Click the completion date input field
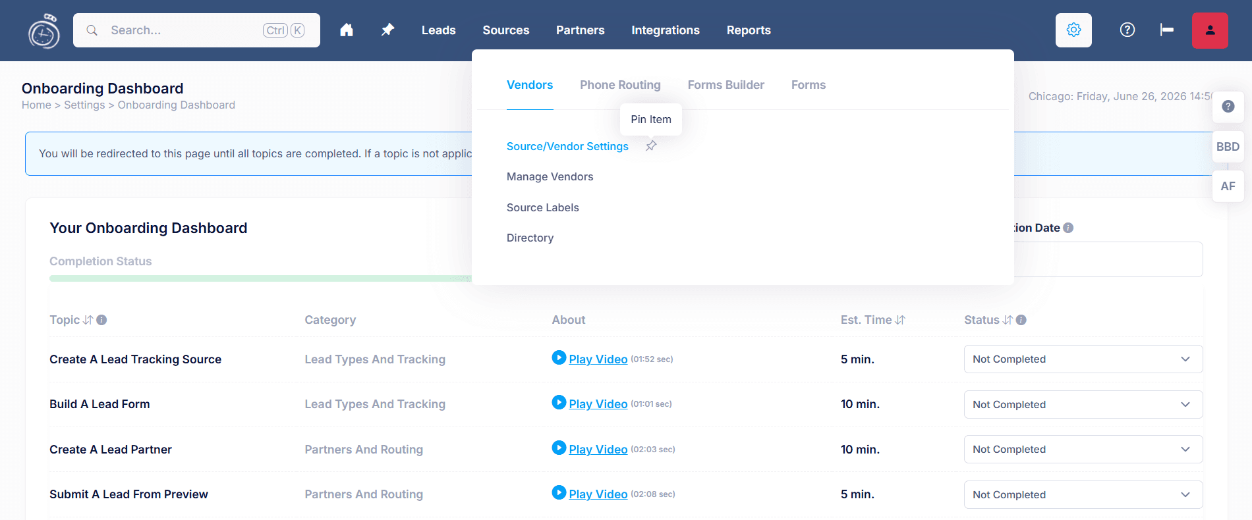Screen dimensions: 1252x520 pos(1108,259)
